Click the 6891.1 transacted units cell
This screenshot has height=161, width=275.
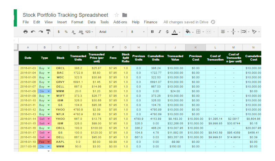pos(78,82)
